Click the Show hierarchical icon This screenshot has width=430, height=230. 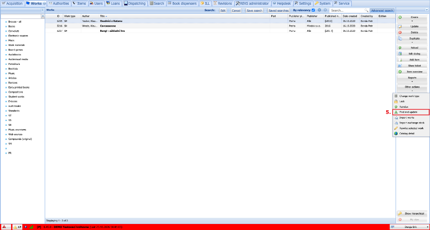[x=400, y=214]
